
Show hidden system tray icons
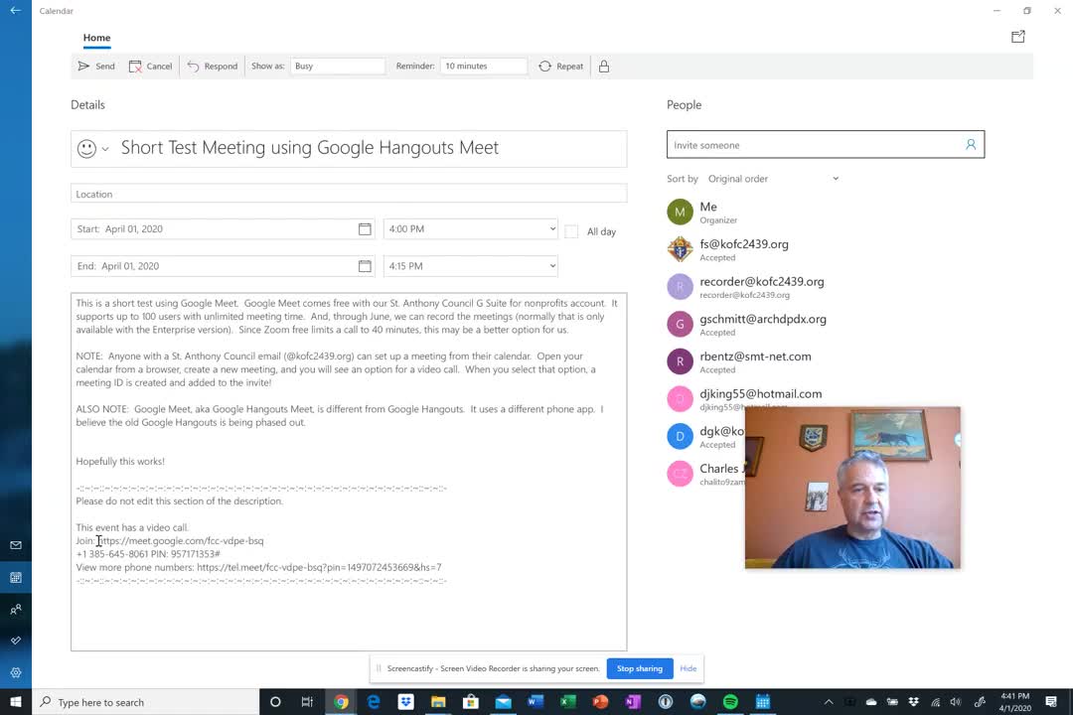tap(828, 702)
